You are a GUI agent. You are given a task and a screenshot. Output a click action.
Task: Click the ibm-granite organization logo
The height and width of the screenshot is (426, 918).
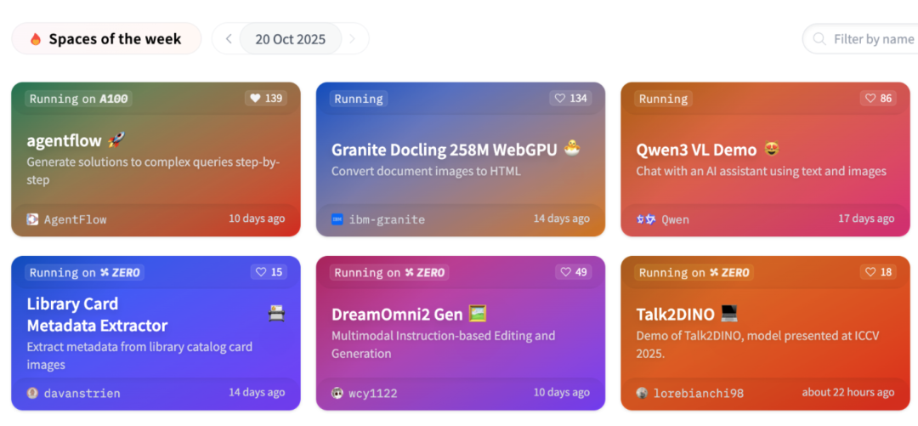pyautogui.click(x=337, y=219)
